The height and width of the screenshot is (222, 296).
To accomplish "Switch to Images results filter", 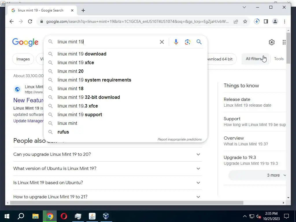I will pos(23,59).
